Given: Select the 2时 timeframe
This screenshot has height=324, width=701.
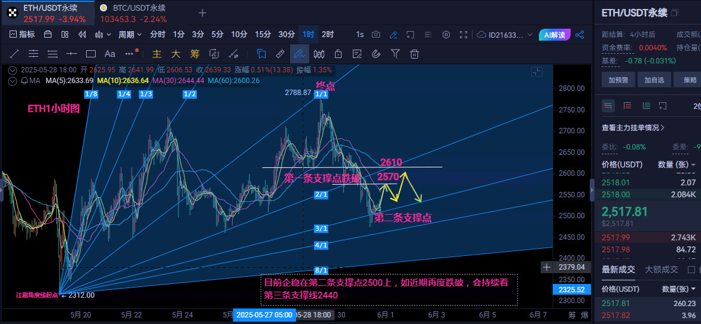Looking at the screenshot, I should pyautogui.click(x=328, y=35).
